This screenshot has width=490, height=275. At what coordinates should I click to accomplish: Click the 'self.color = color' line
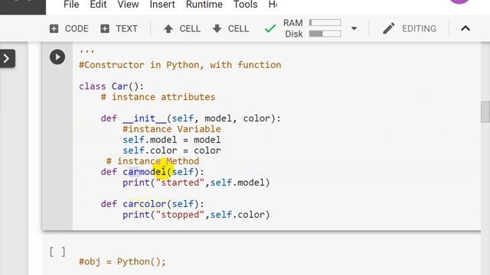[171, 150]
